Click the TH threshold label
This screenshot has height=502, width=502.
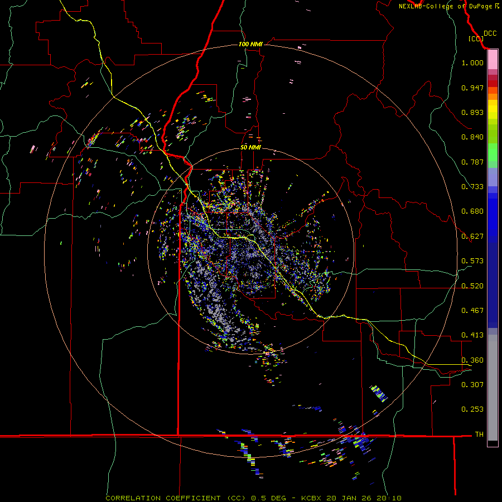[479, 435]
